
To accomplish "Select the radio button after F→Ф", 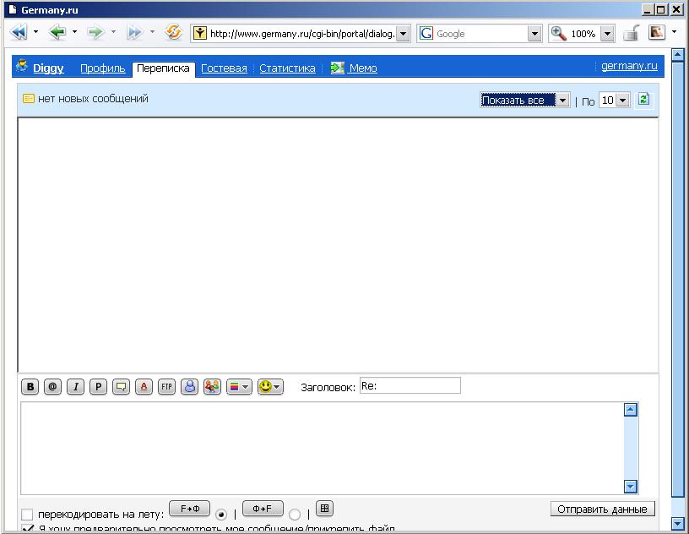I will click(x=221, y=514).
